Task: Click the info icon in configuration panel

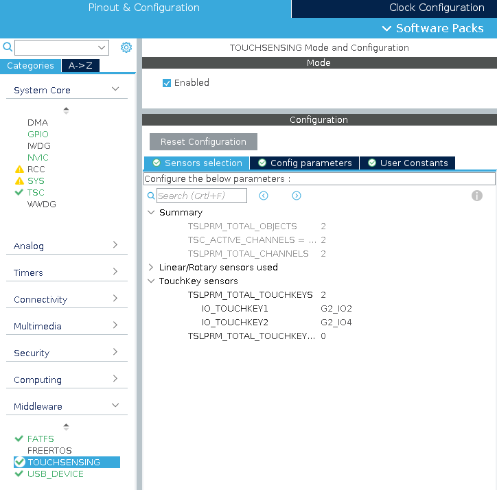Action: pyautogui.click(x=477, y=196)
